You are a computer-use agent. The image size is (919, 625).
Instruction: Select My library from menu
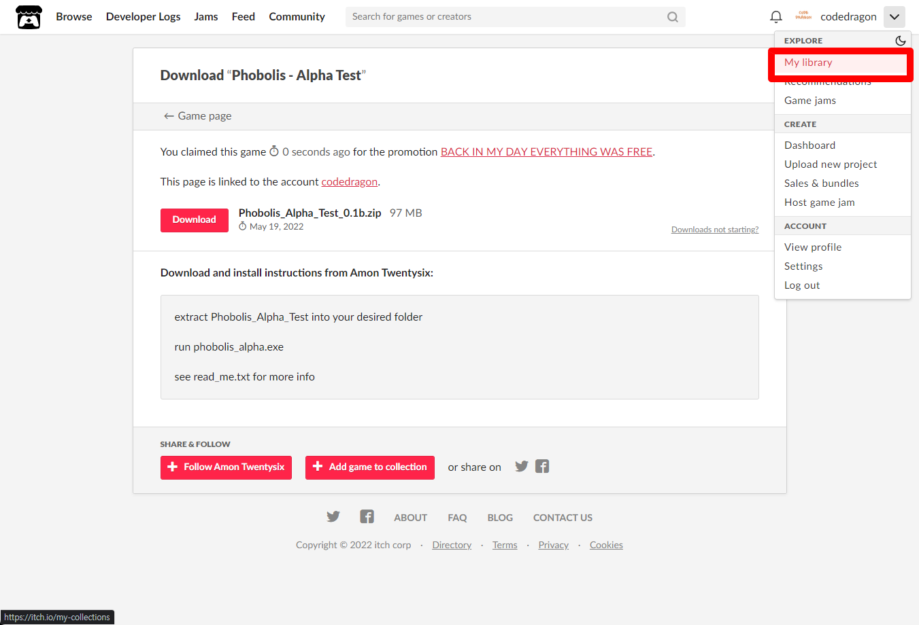(808, 62)
